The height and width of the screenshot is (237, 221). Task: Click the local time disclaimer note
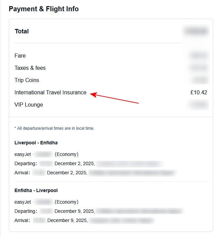click(54, 128)
